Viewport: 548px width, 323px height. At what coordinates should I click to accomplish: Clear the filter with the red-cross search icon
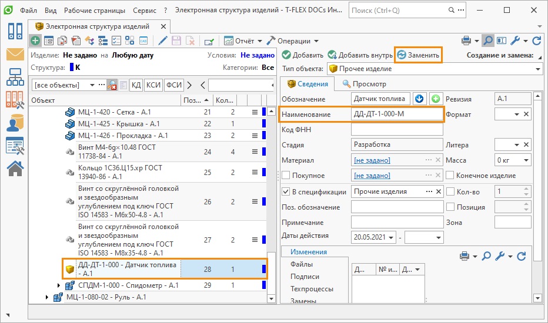point(112,85)
